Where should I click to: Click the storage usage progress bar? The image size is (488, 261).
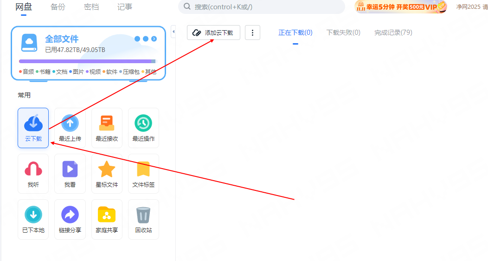point(87,61)
